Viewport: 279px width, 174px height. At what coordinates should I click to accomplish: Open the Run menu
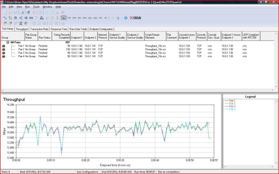tap(27, 7)
